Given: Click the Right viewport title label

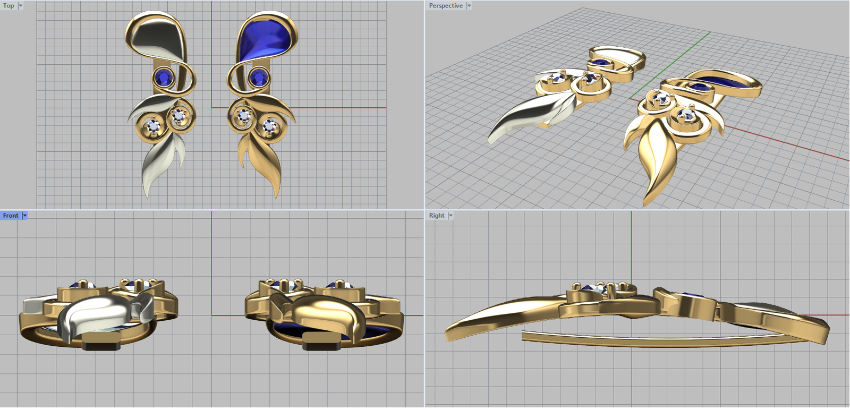Looking at the screenshot, I should click(x=436, y=216).
